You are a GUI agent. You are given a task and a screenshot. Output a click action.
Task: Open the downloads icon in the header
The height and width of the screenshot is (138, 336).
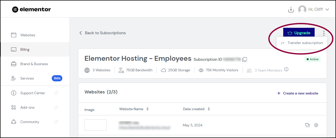point(291,10)
